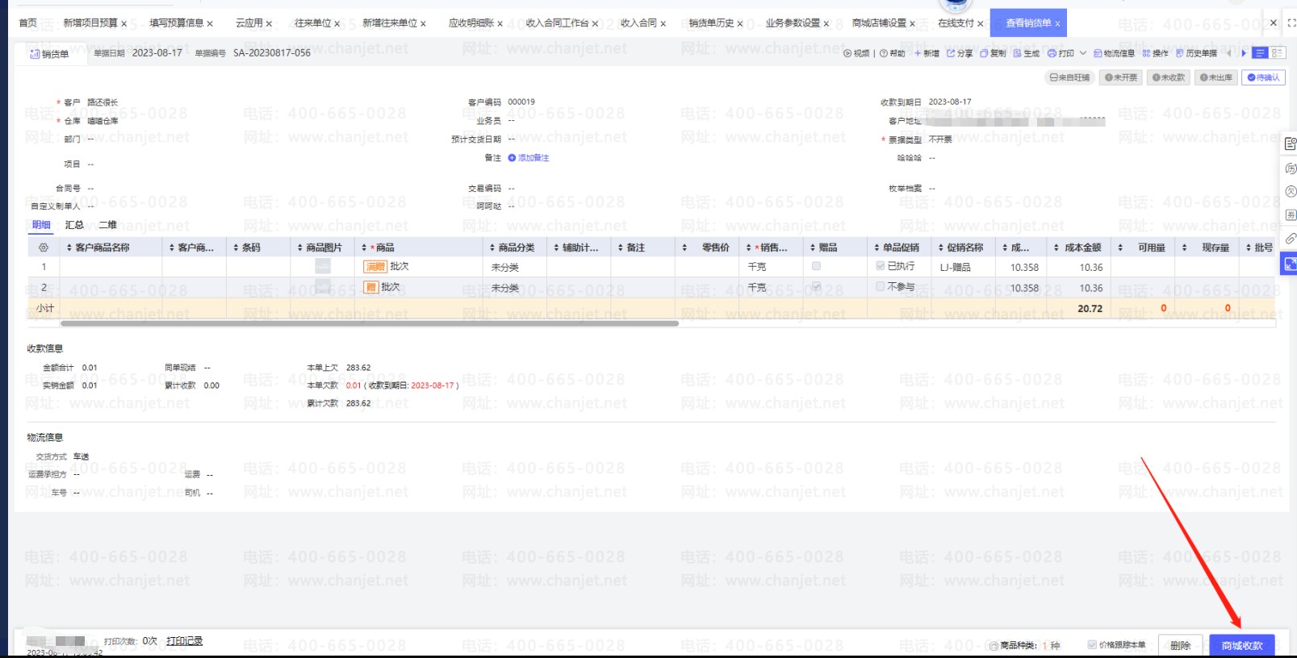
Task: Open 物流信息 logistics info
Action: click(1114, 54)
